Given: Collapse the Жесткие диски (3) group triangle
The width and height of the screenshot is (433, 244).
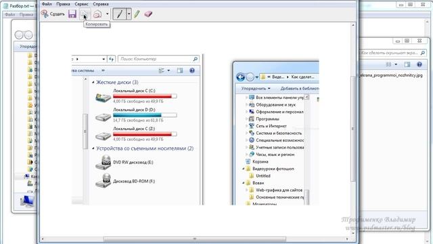Looking at the screenshot, I should 93,82.
